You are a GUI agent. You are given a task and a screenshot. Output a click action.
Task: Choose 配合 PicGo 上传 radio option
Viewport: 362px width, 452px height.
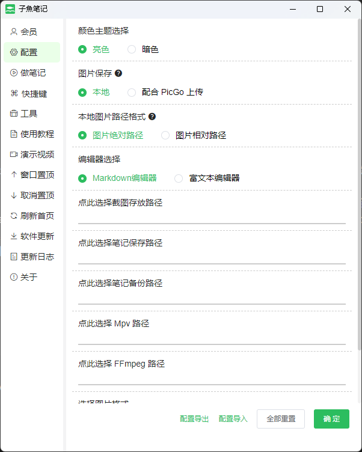tap(132, 92)
